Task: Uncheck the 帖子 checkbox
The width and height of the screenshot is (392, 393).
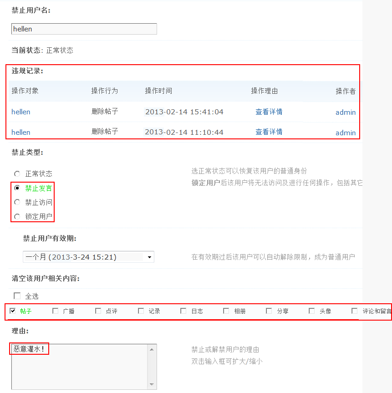Action: pos(13,311)
